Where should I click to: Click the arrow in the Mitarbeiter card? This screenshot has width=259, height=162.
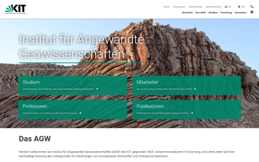(195, 89)
